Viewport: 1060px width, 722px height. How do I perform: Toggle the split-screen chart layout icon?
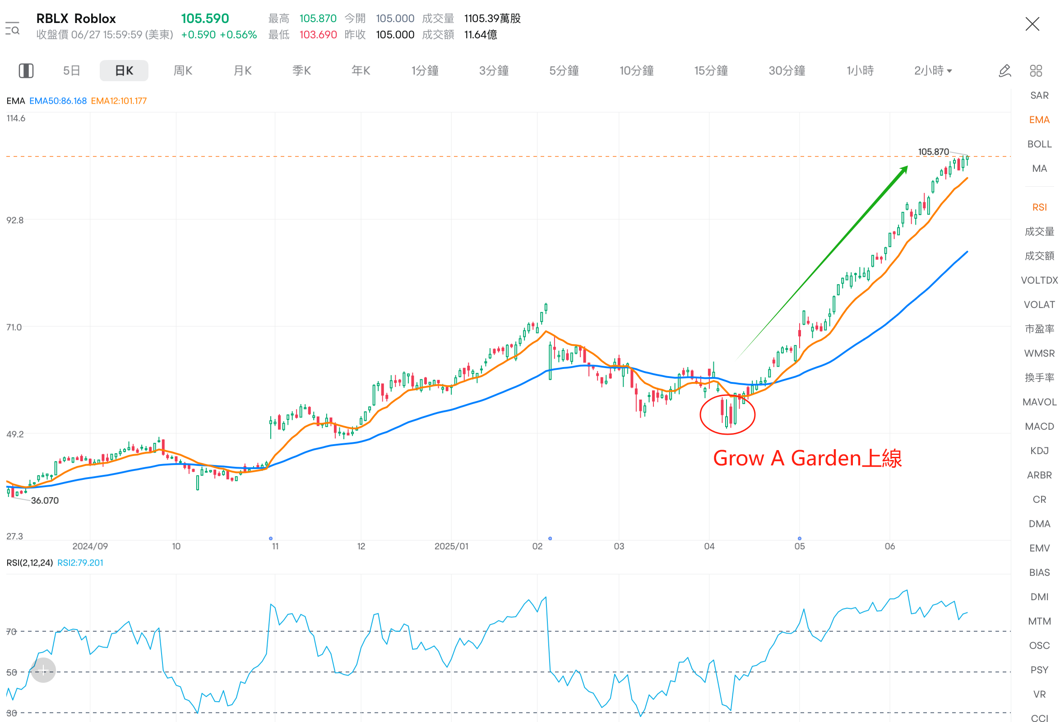click(x=26, y=70)
